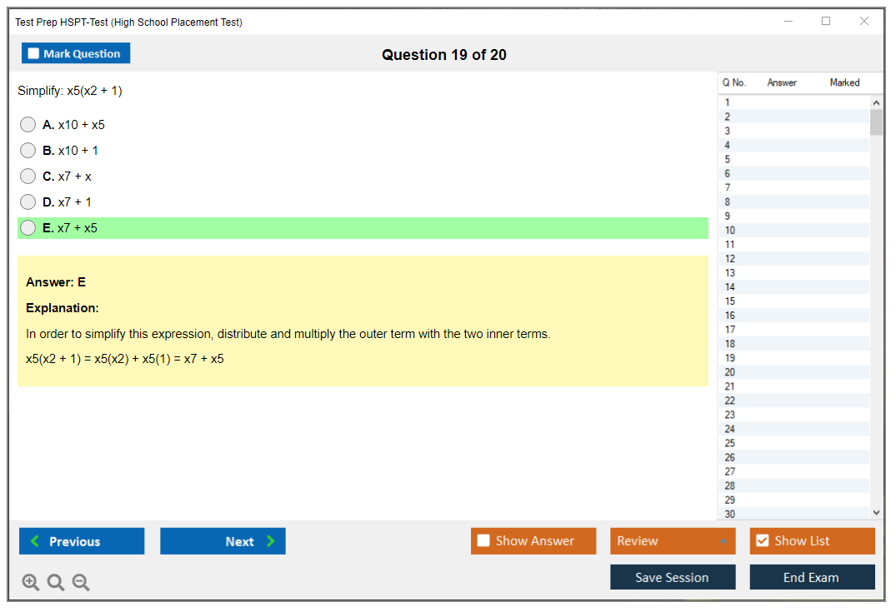Click the Answer column header

(x=782, y=82)
